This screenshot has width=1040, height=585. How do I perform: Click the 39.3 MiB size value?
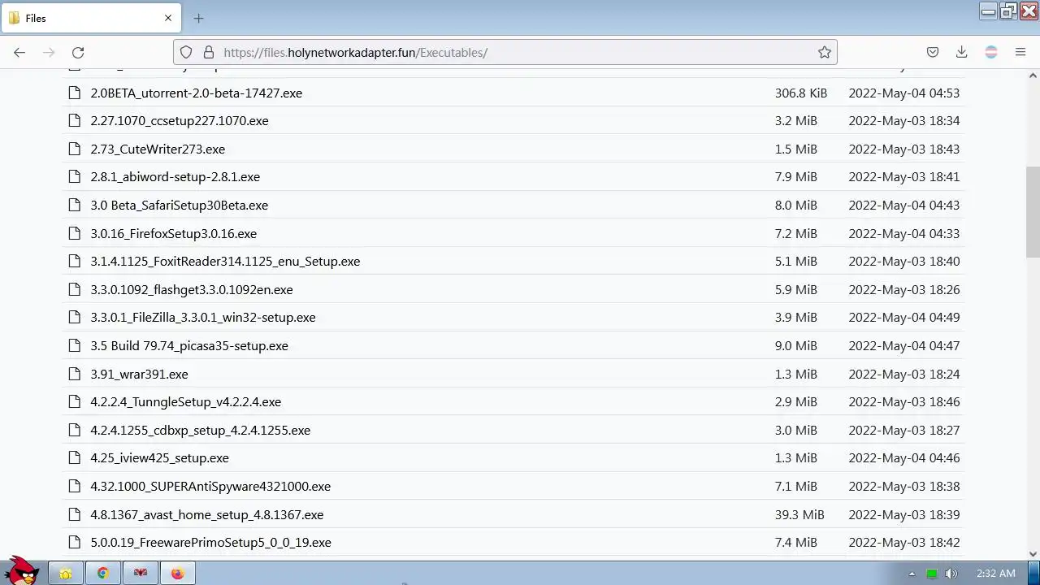799,514
